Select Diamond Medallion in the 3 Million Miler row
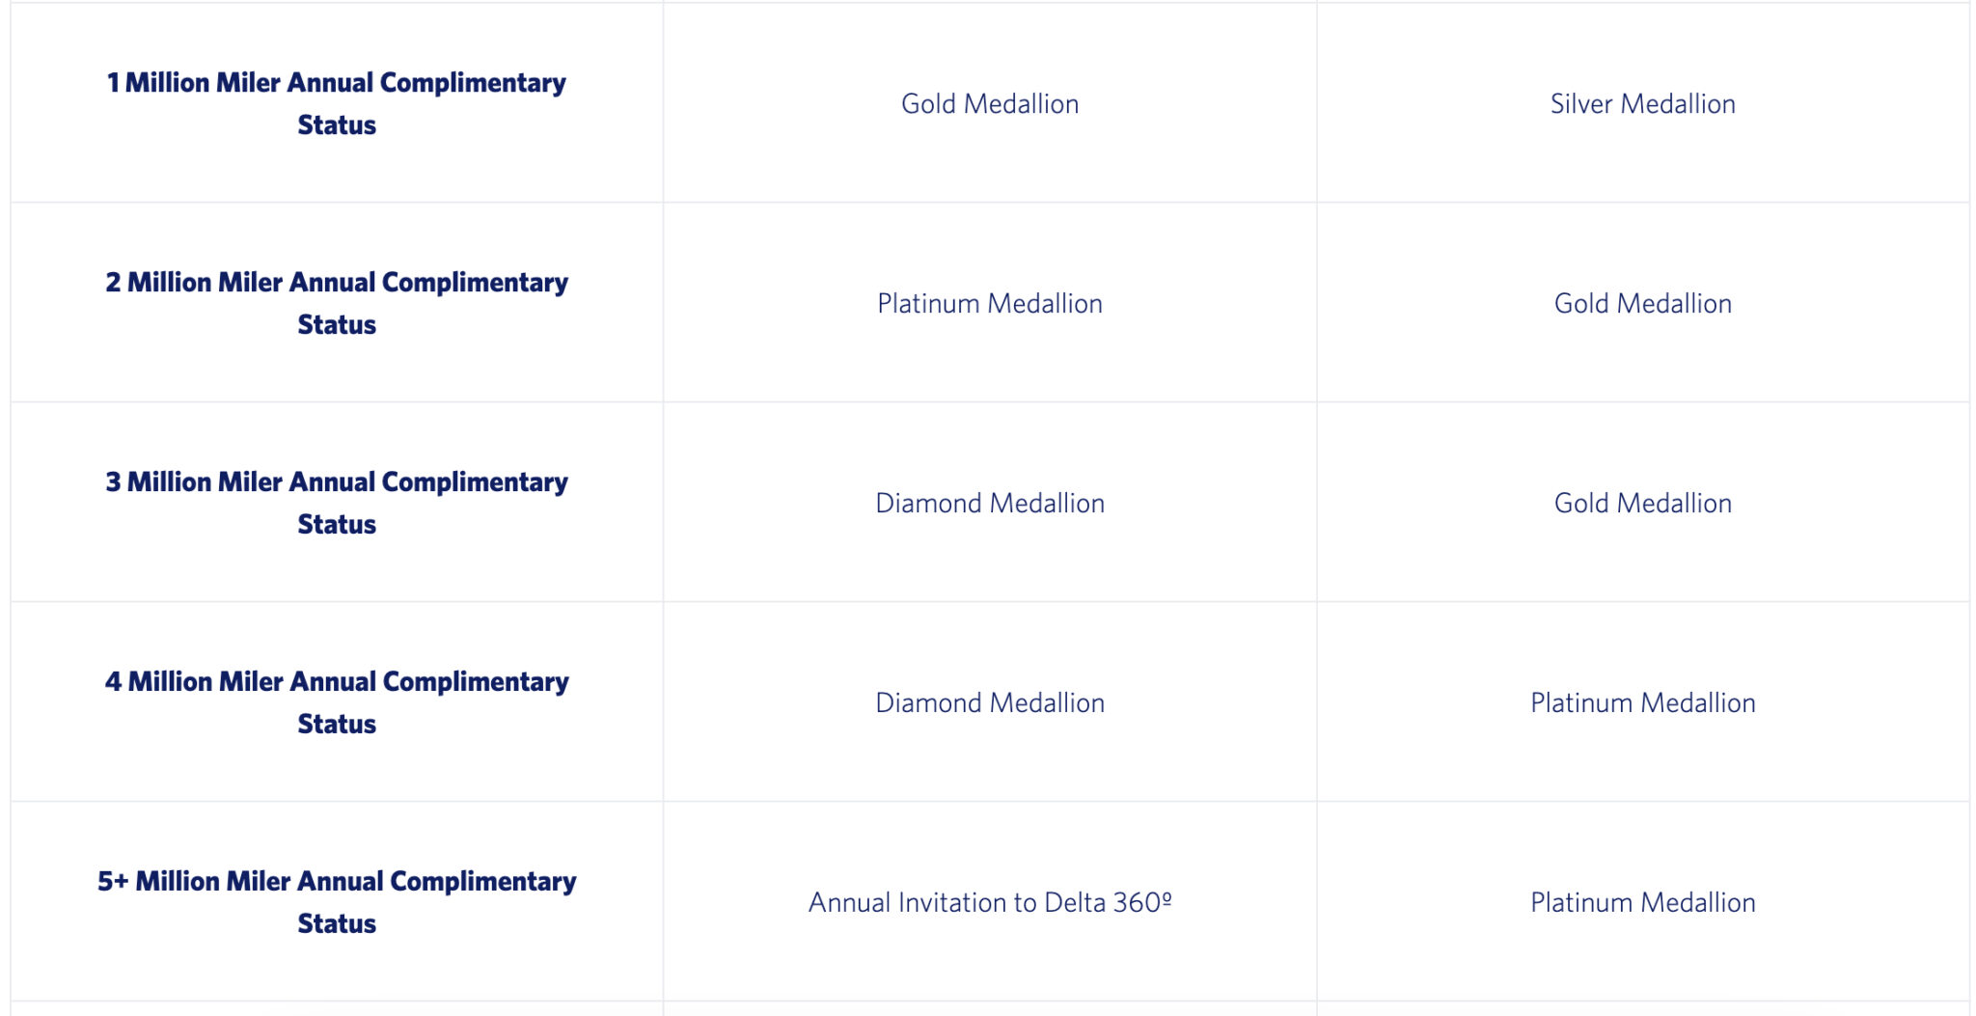 (x=990, y=504)
